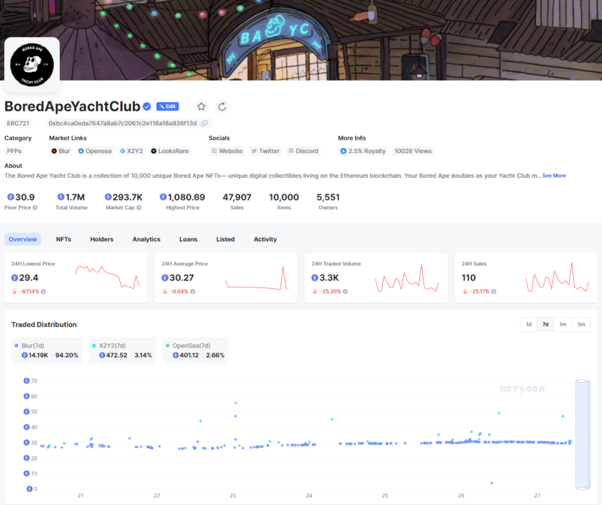Set distribution range to 3m
Screen dimensions: 602x505
click(x=581, y=325)
